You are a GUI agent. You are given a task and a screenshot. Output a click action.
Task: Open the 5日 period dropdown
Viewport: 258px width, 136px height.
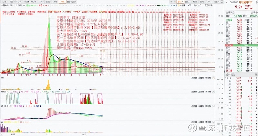(12, 2)
